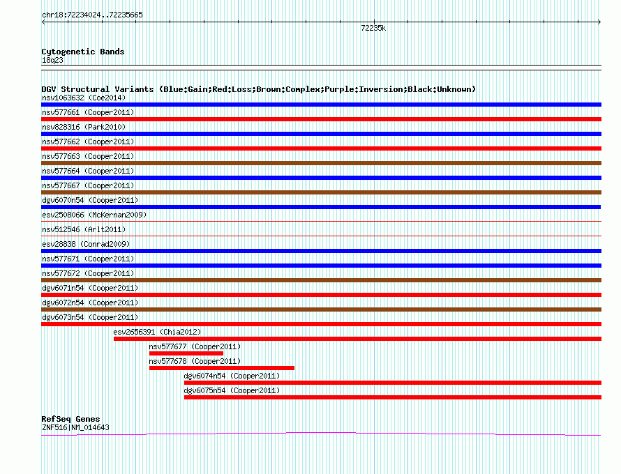Open the nsv577662 (Cooper2011) variant
This screenshot has width=621, height=474.
pos(88,142)
